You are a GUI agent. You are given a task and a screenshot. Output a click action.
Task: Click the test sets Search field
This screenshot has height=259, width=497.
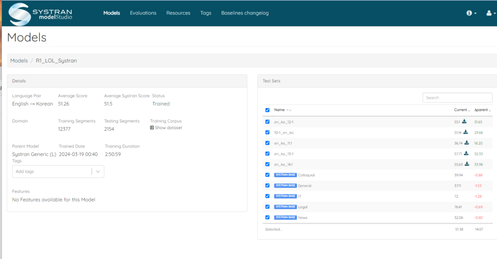(x=457, y=98)
